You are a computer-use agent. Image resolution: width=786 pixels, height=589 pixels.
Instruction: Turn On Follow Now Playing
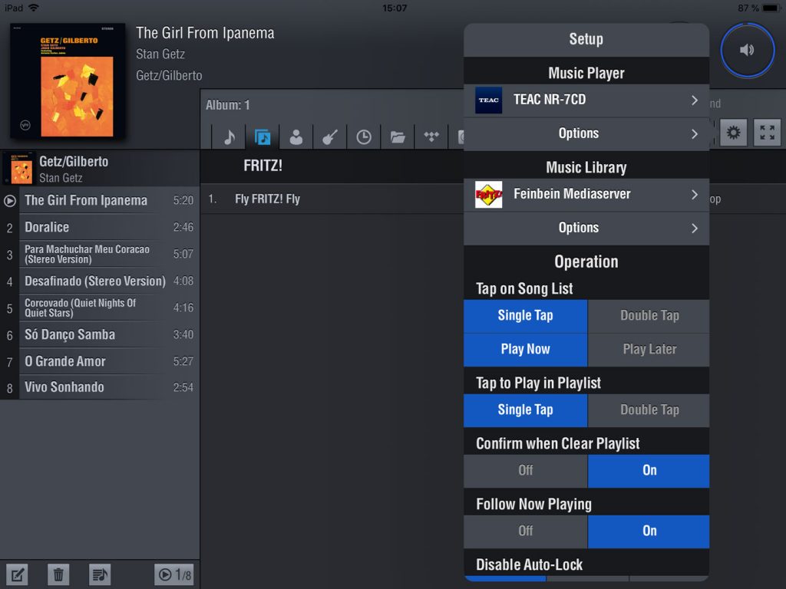(649, 531)
